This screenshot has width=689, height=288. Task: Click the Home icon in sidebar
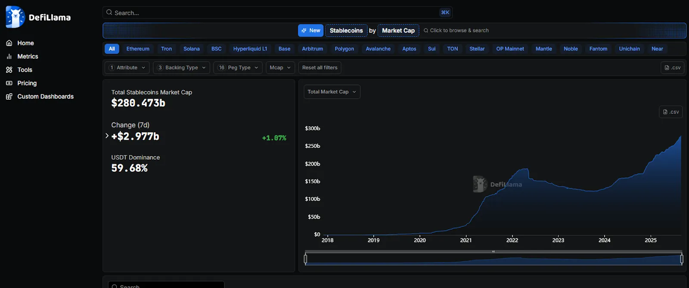[9, 43]
